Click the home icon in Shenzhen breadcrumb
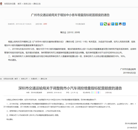The height and width of the screenshot is (130, 138). click(1, 79)
